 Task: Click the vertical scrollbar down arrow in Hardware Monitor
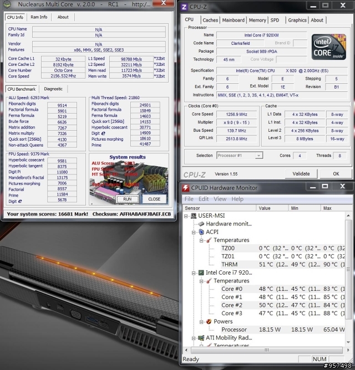348,342
